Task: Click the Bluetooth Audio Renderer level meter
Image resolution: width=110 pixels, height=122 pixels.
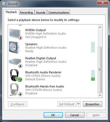Action: [x=93, y=75]
